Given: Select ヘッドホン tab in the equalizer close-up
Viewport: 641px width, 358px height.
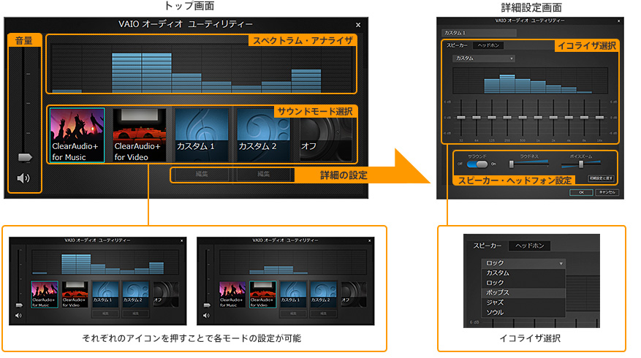Looking at the screenshot, I should pos(530,245).
